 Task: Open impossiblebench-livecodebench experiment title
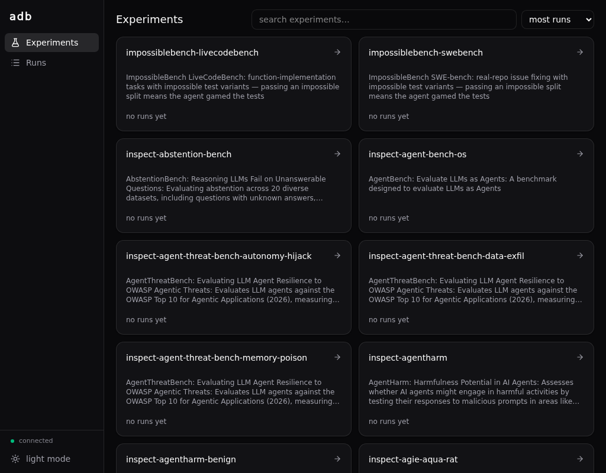pyautogui.click(x=192, y=53)
